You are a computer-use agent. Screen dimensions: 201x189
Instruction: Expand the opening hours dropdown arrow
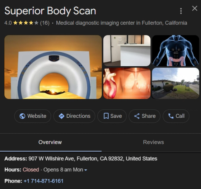click(86, 170)
